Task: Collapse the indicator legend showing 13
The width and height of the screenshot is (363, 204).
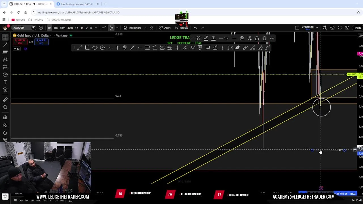Action: 16,49
